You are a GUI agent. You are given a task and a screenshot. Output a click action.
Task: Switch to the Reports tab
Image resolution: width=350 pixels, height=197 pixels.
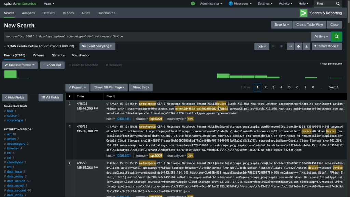tap(68, 13)
